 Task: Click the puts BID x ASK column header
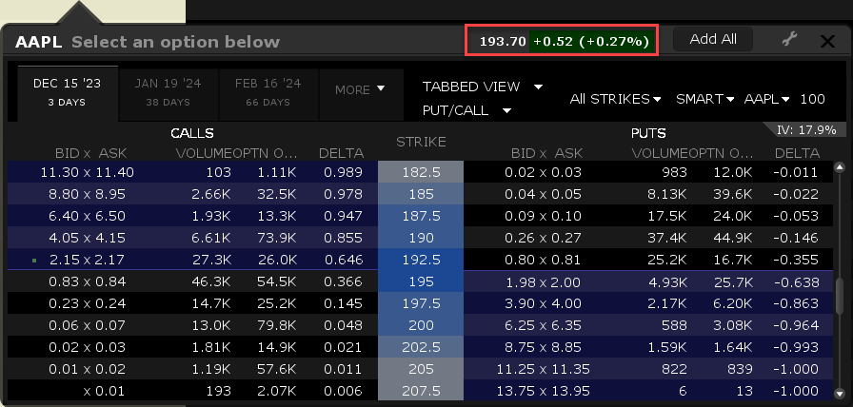[x=546, y=154]
